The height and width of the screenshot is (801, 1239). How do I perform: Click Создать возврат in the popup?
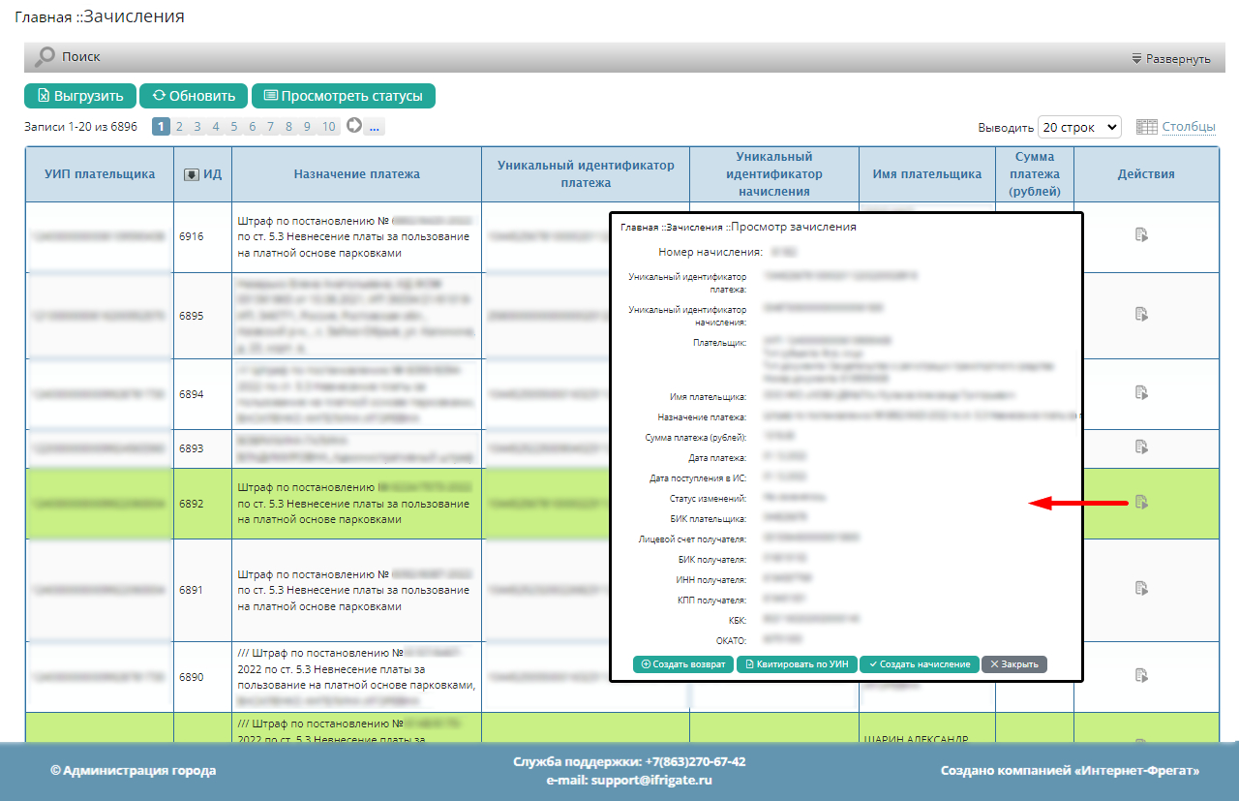[682, 664]
